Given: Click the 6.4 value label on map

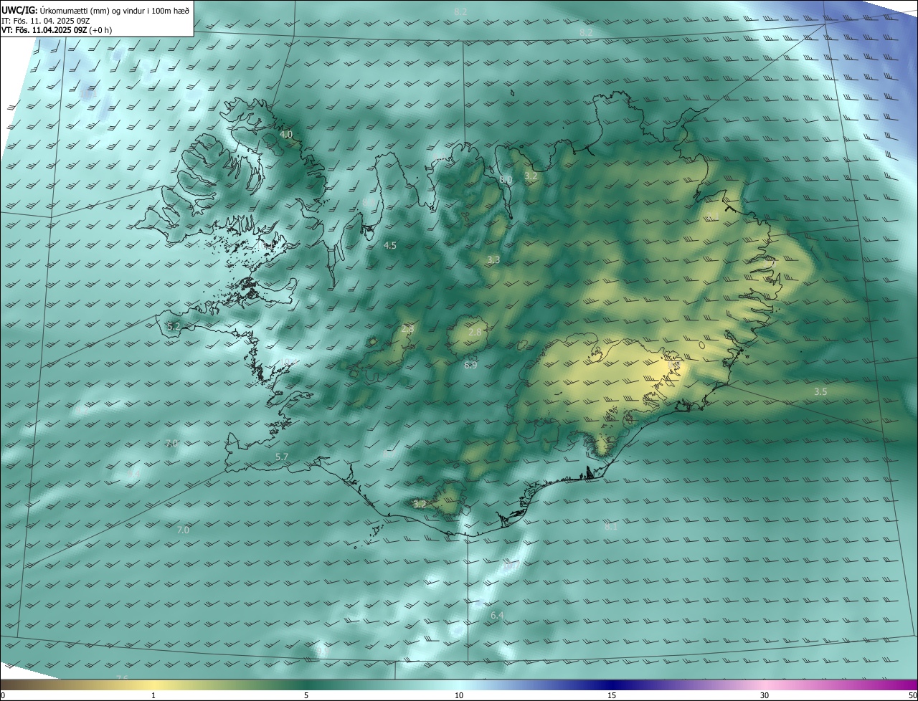Looking at the screenshot, I should [x=497, y=616].
